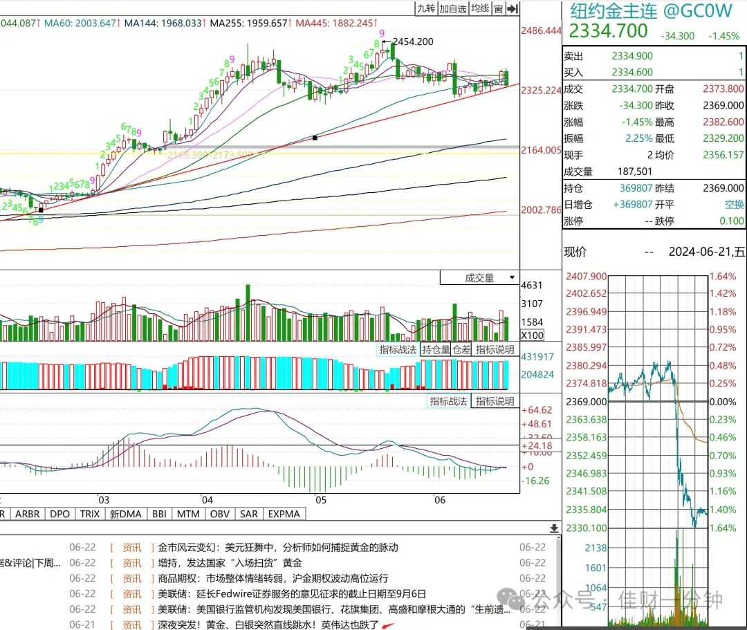The width and height of the screenshot is (747, 630).
Task: Open news 增持，发达国家"入场扫货"黄金
Action: 230,563
